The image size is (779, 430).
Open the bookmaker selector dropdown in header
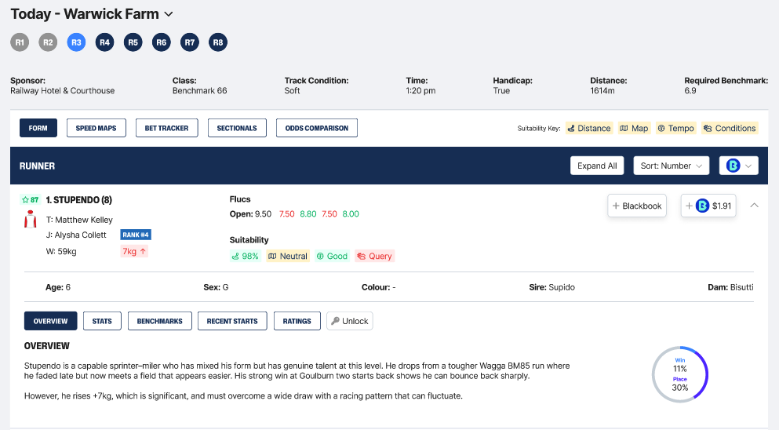tap(739, 166)
